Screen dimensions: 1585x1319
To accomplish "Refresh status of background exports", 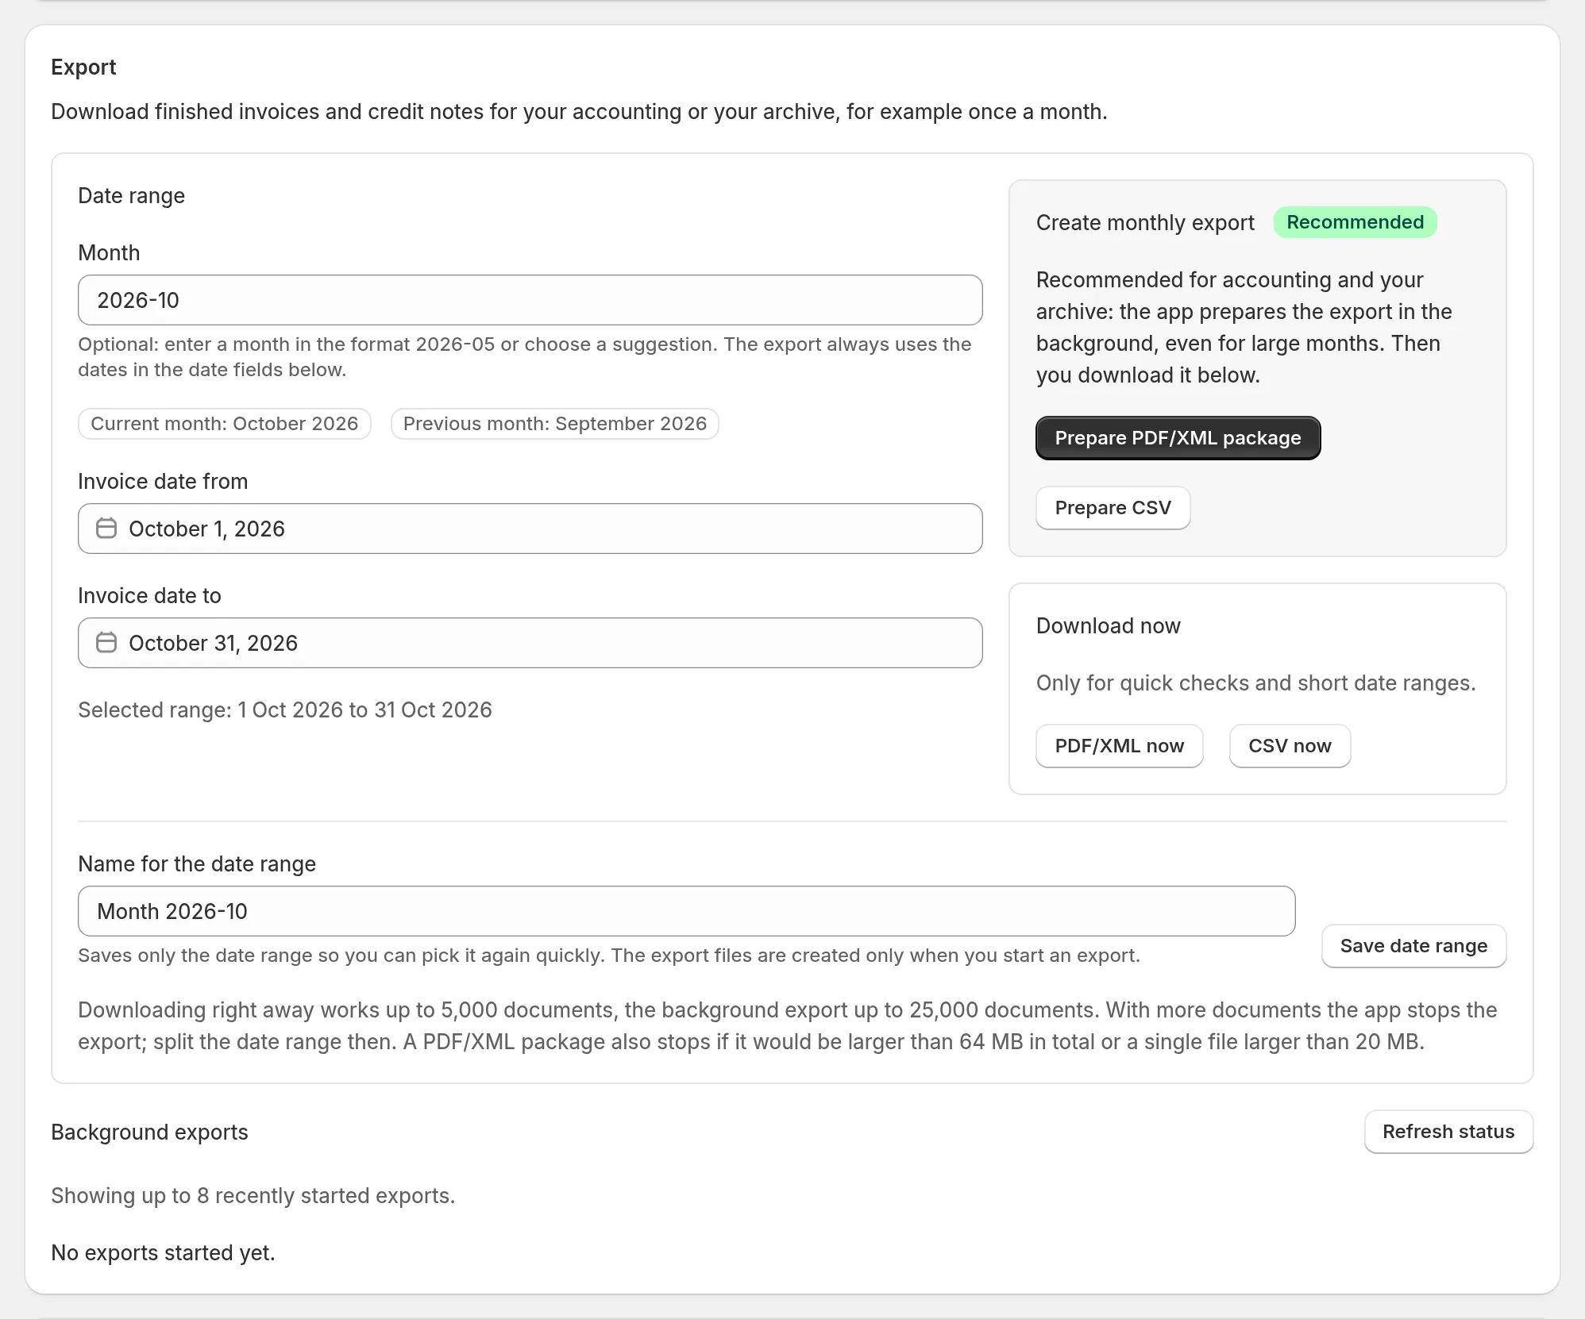I will [1449, 1132].
